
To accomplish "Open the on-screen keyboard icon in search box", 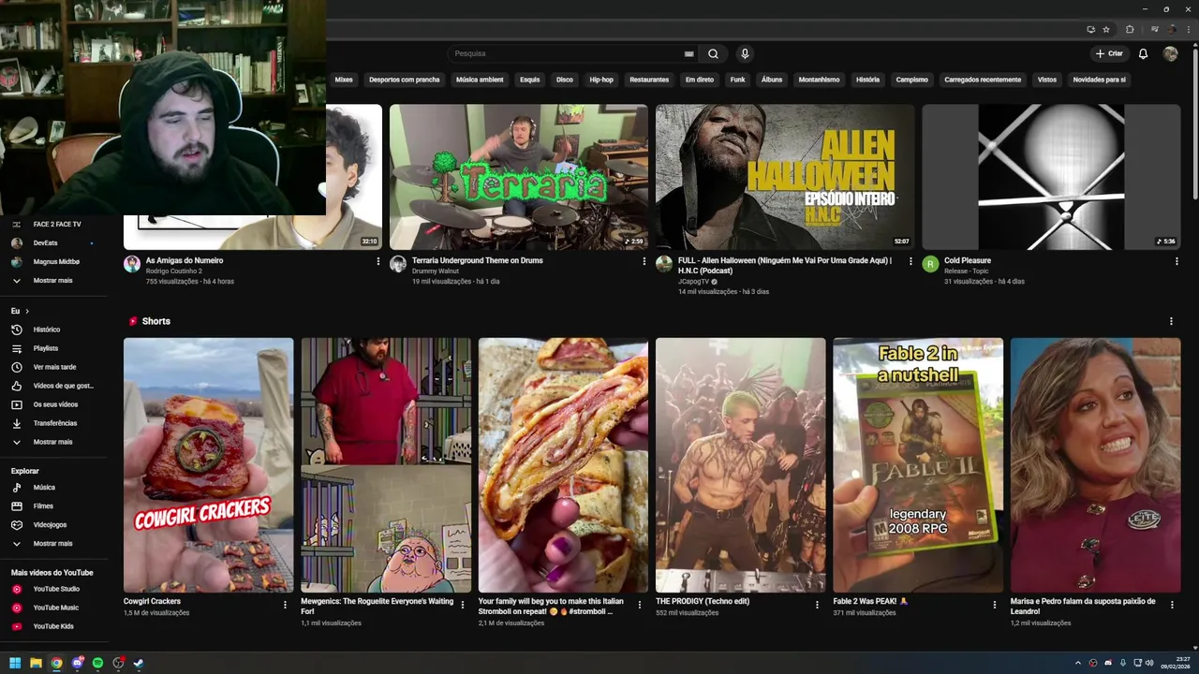I will 689,53.
